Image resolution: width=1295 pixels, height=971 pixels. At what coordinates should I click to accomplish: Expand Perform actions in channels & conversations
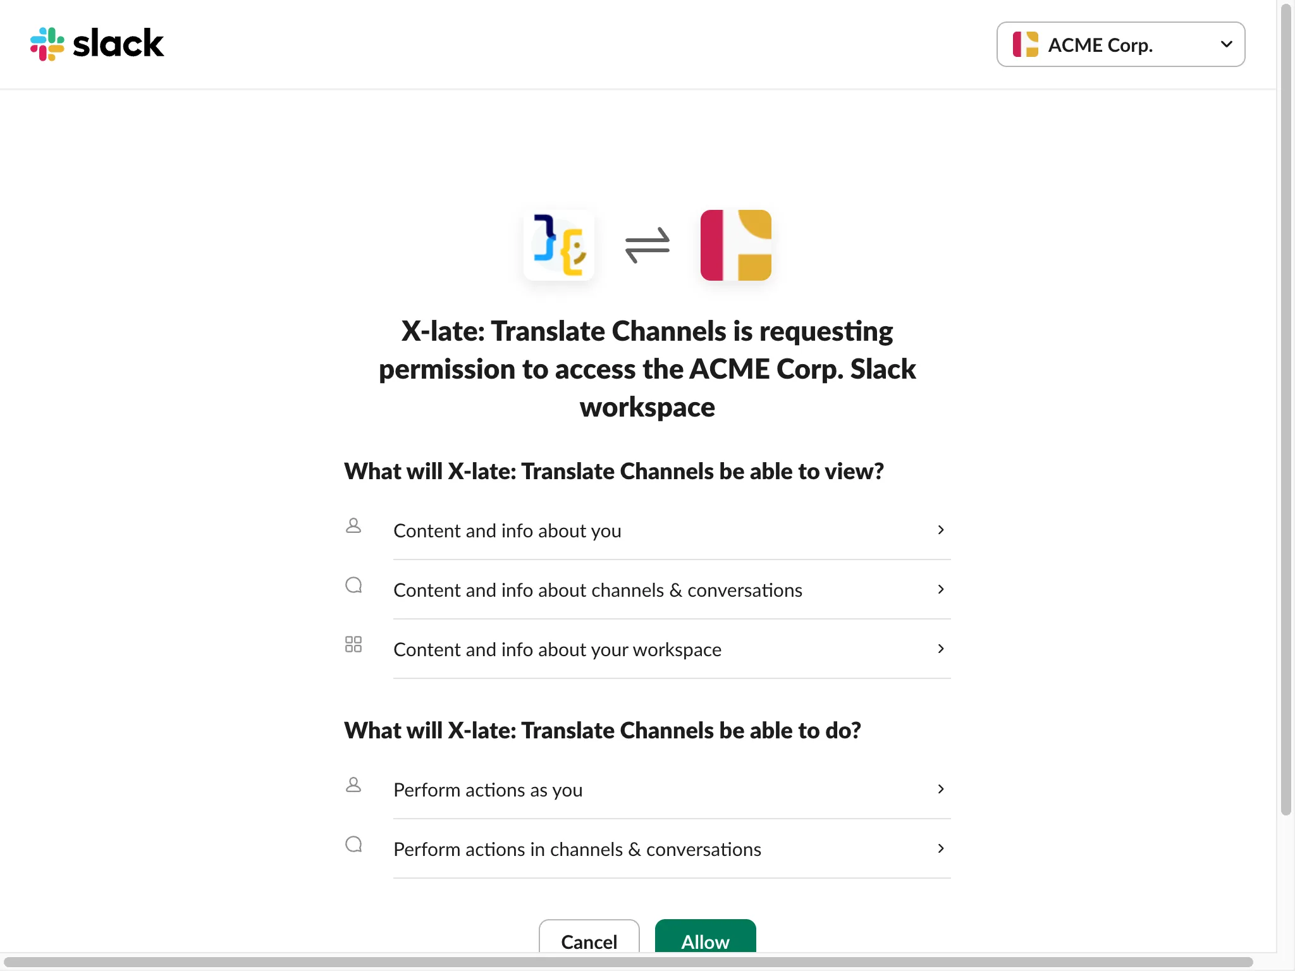pos(672,849)
